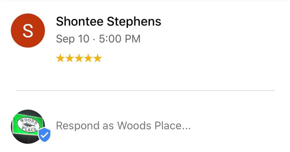Image resolution: width=290 pixels, height=152 pixels.
Task: Select the second gold rating star
Action: point(70,58)
